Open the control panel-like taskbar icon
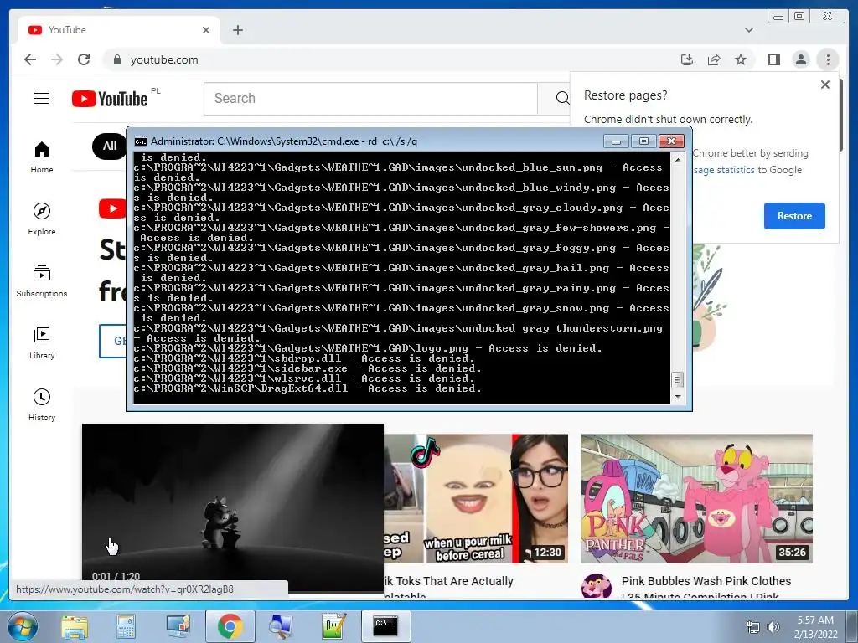 pos(178,626)
